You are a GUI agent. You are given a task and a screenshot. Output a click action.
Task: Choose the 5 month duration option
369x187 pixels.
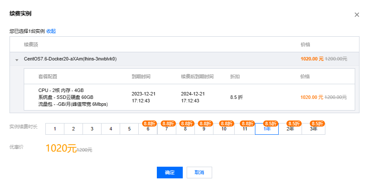pyautogui.click(x=129, y=129)
